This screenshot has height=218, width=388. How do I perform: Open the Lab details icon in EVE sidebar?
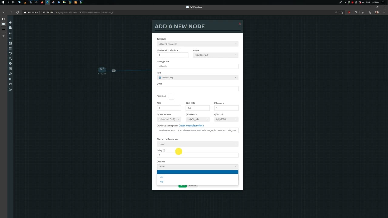(x=10, y=69)
